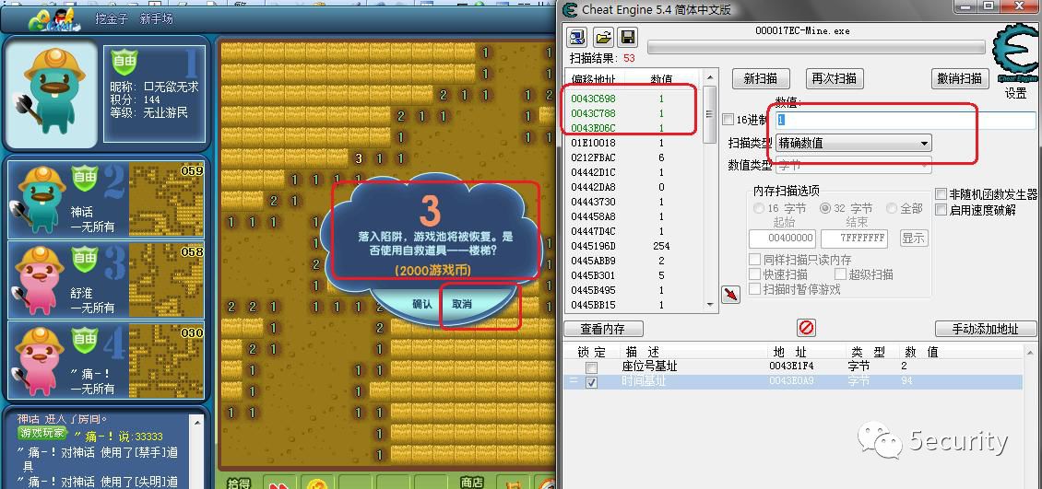
Task: Tick lock checkbox for 座位号基址 row
Action: tap(591, 367)
